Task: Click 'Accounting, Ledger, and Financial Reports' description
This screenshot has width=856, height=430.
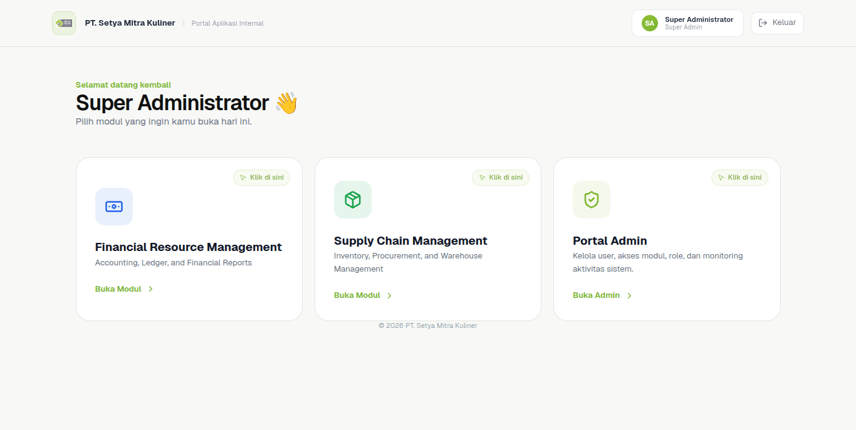Action: 174,263
